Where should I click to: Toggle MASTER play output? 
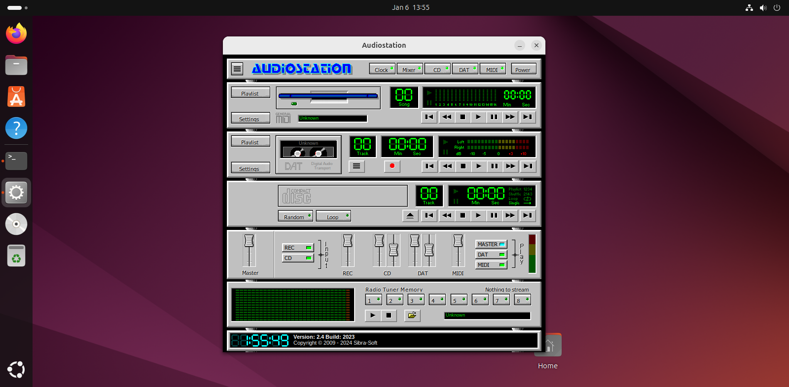pos(491,244)
